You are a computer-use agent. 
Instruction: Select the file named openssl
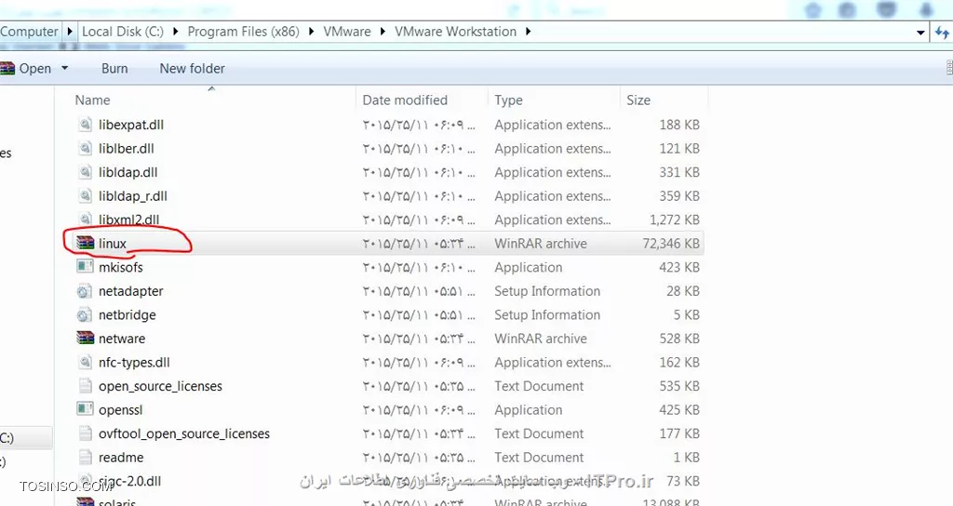tap(120, 409)
